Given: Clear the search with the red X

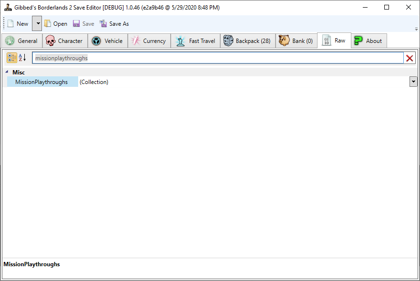Looking at the screenshot, I should click(x=410, y=58).
